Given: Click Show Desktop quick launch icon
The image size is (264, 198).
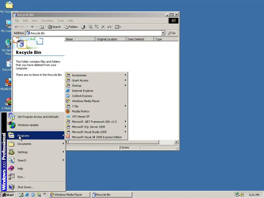Looking at the screenshot, I should pos(21,195).
